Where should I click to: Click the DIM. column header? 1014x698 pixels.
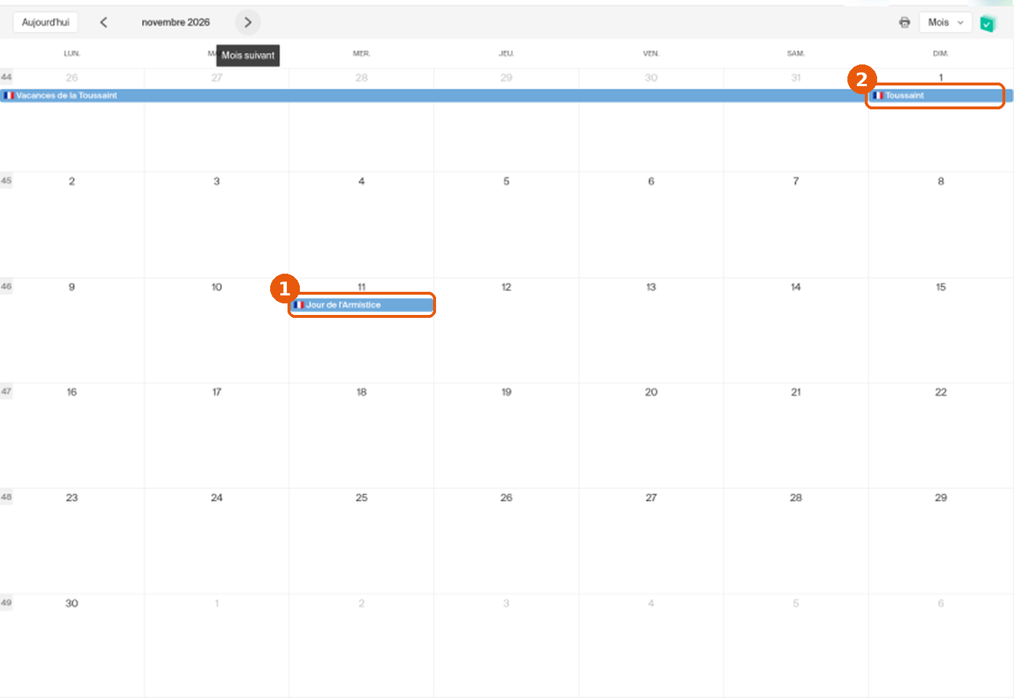[941, 54]
